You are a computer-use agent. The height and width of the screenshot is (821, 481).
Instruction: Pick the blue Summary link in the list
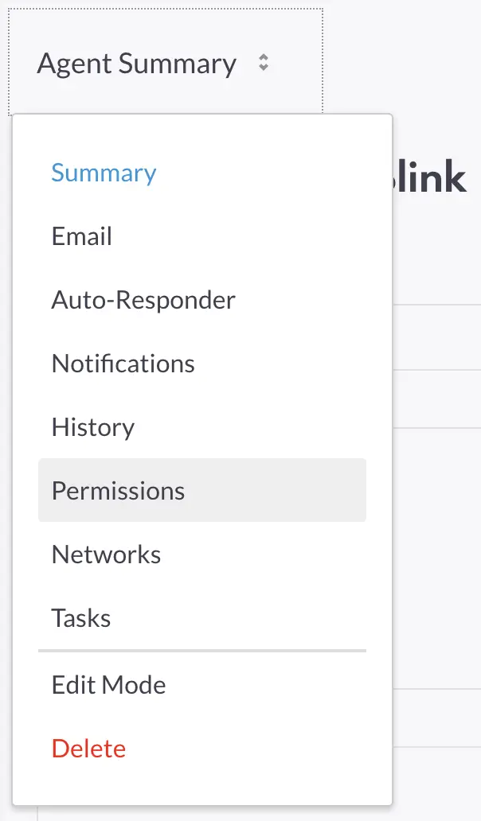(x=104, y=173)
